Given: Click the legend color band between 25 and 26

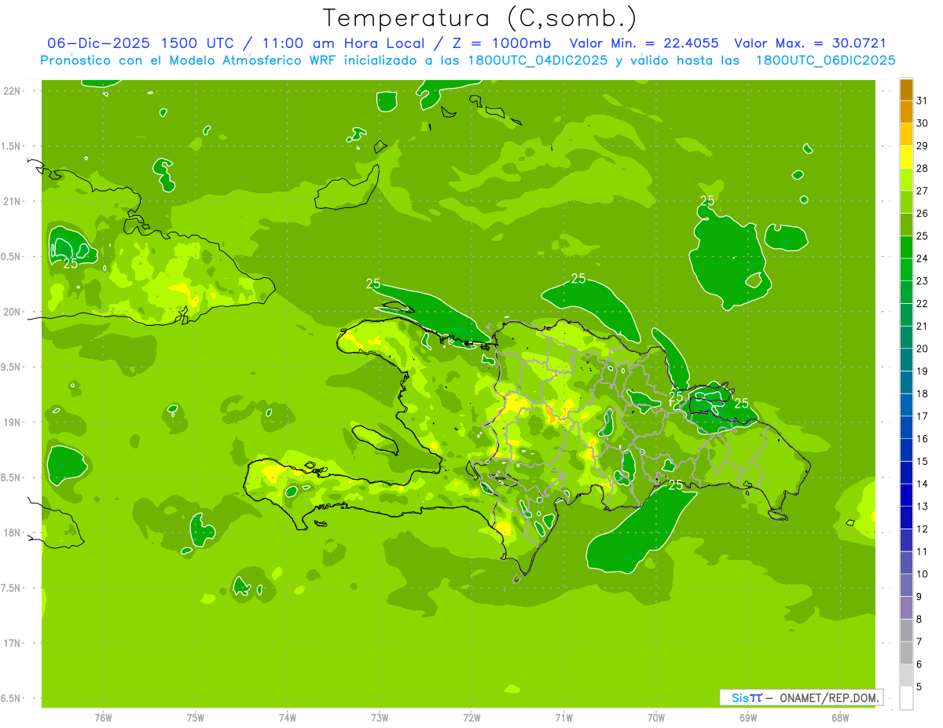Looking at the screenshot, I should (x=906, y=225).
